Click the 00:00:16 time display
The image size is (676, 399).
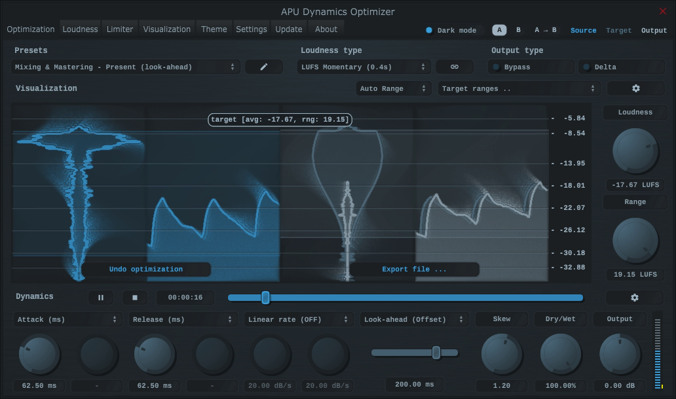tap(185, 298)
